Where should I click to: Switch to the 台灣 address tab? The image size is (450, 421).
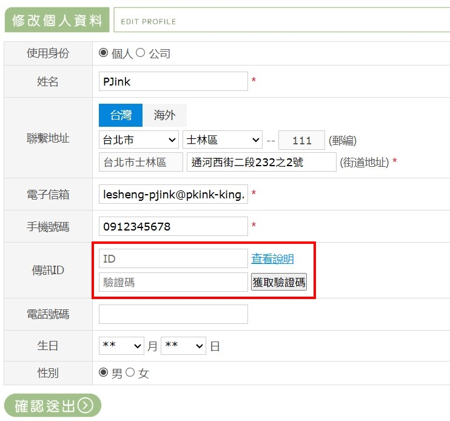(121, 115)
